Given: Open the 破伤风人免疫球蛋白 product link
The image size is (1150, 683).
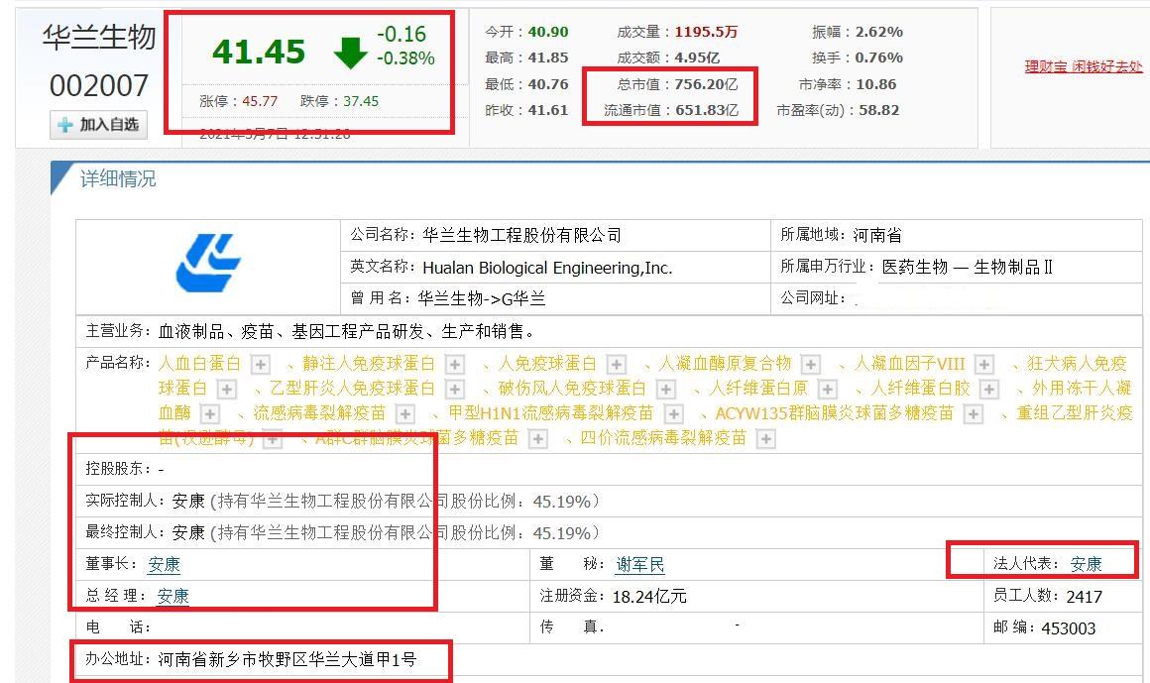Looking at the screenshot, I should tap(572, 388).
